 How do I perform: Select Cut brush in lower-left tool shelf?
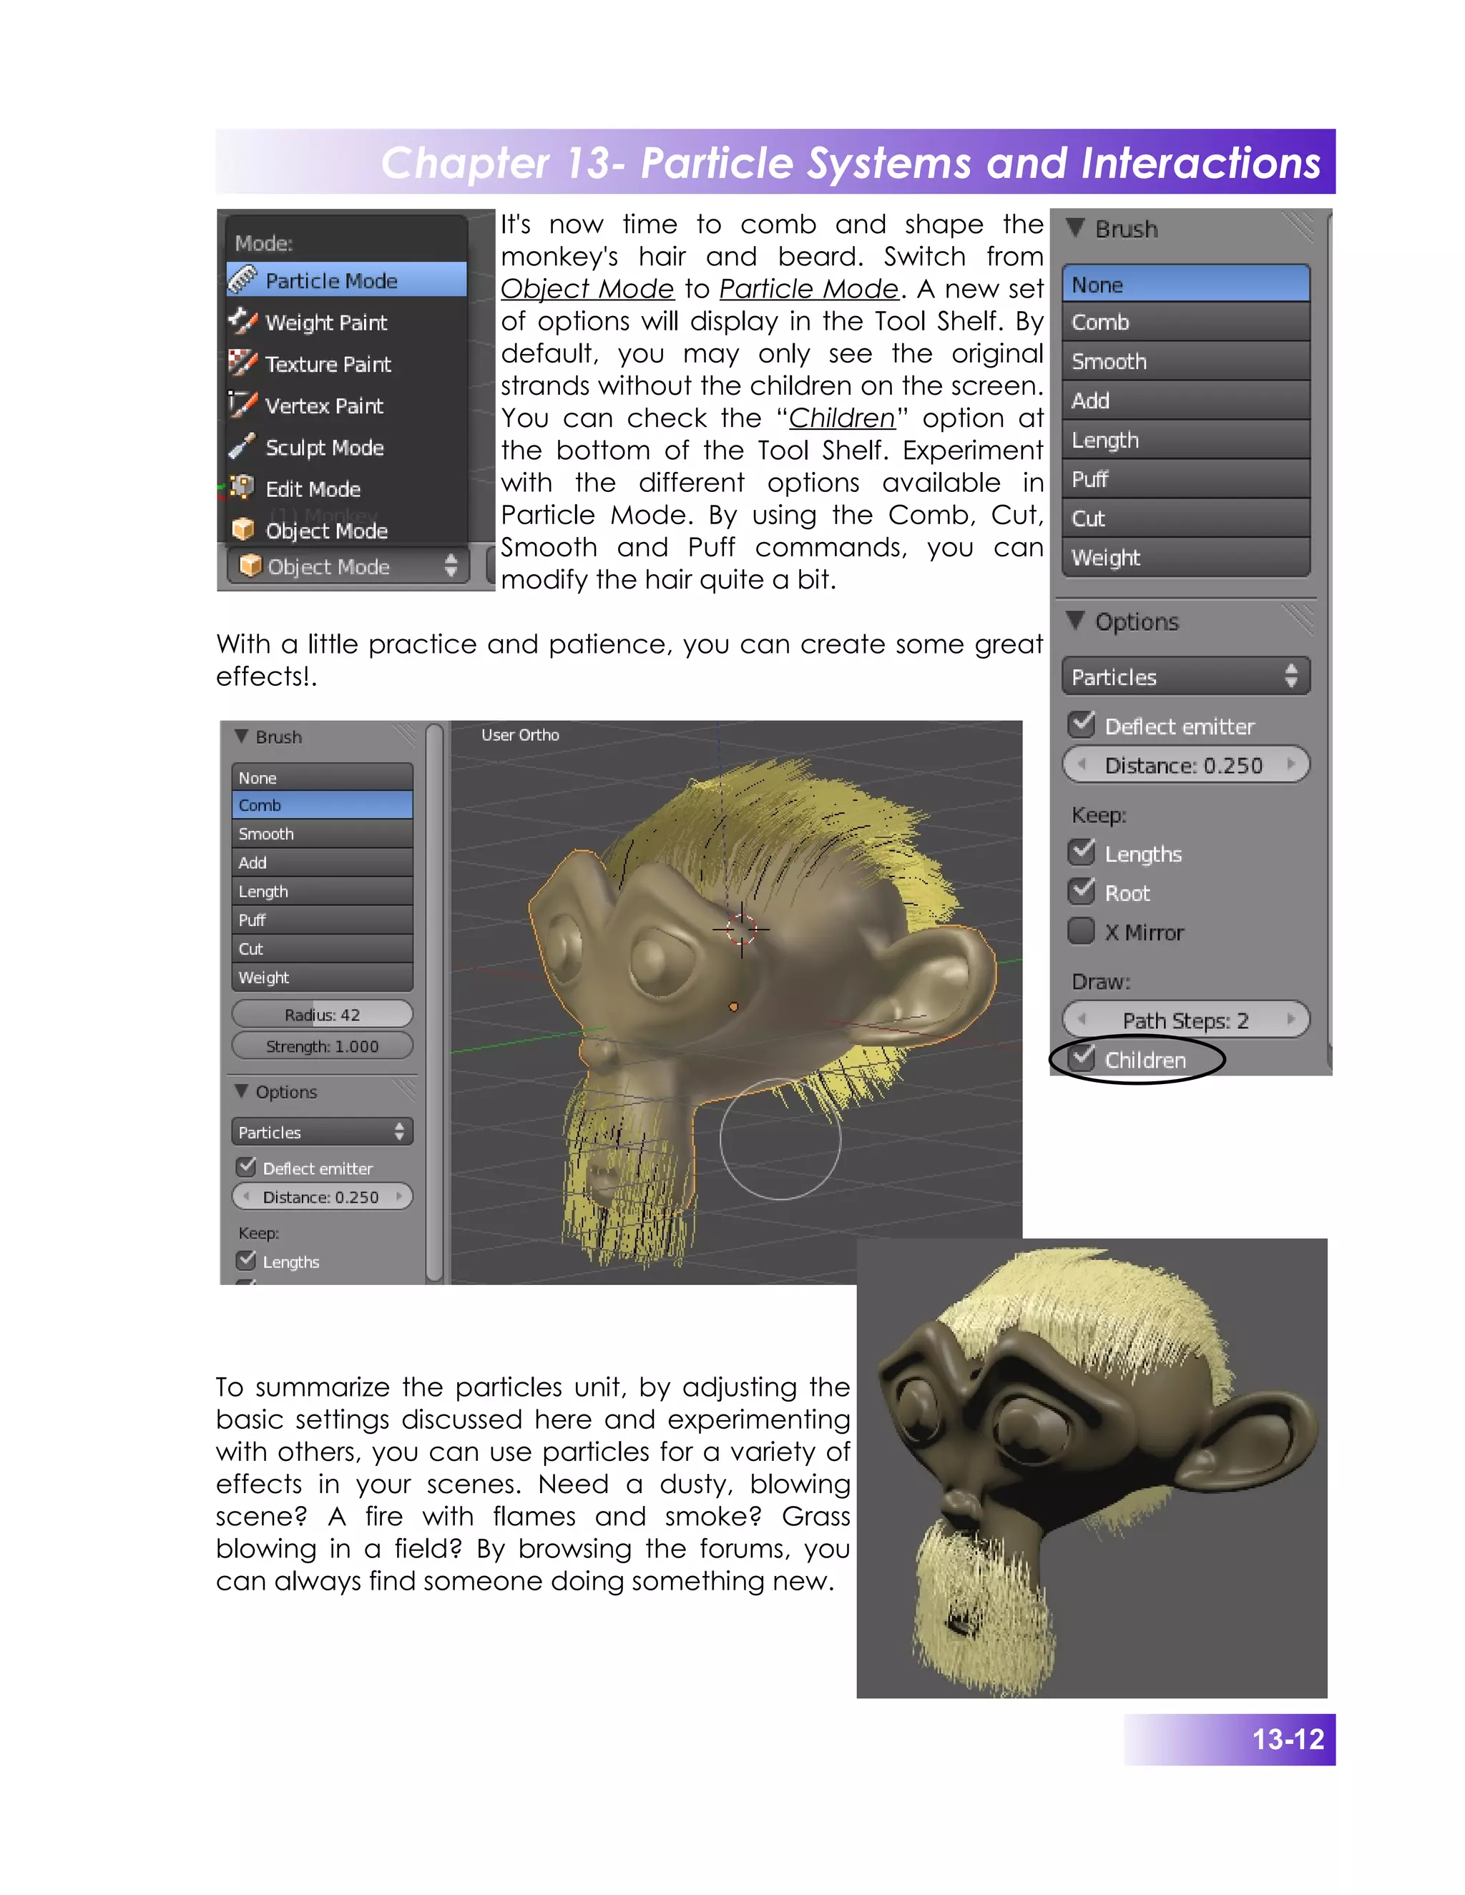[x=322, y=948]
